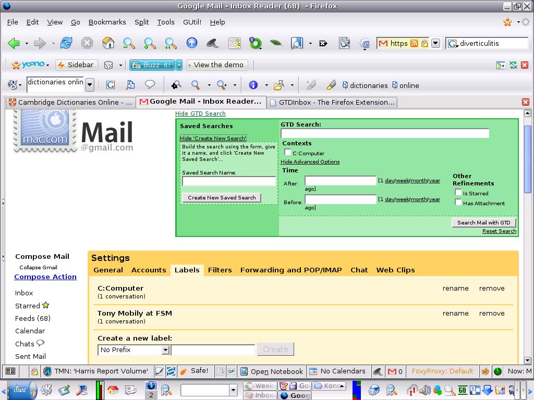Click the Create New Saved Search button

coord(222,197)
